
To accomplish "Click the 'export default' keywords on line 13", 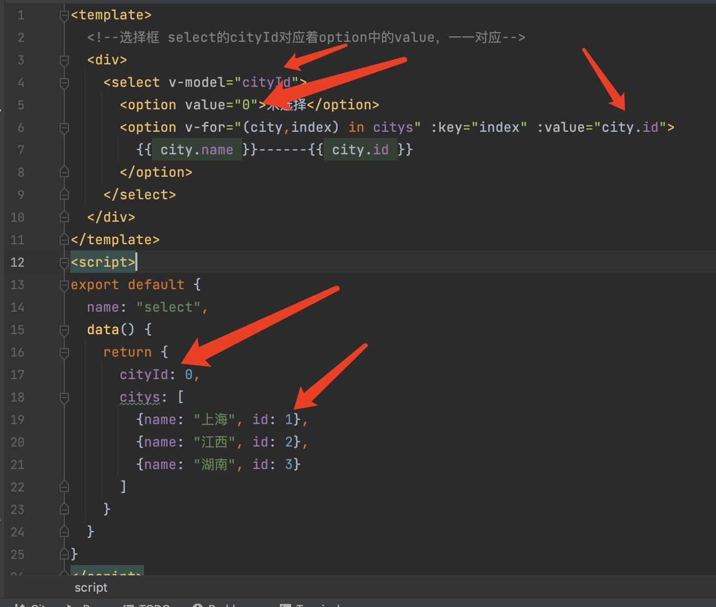I will (127, 285).
